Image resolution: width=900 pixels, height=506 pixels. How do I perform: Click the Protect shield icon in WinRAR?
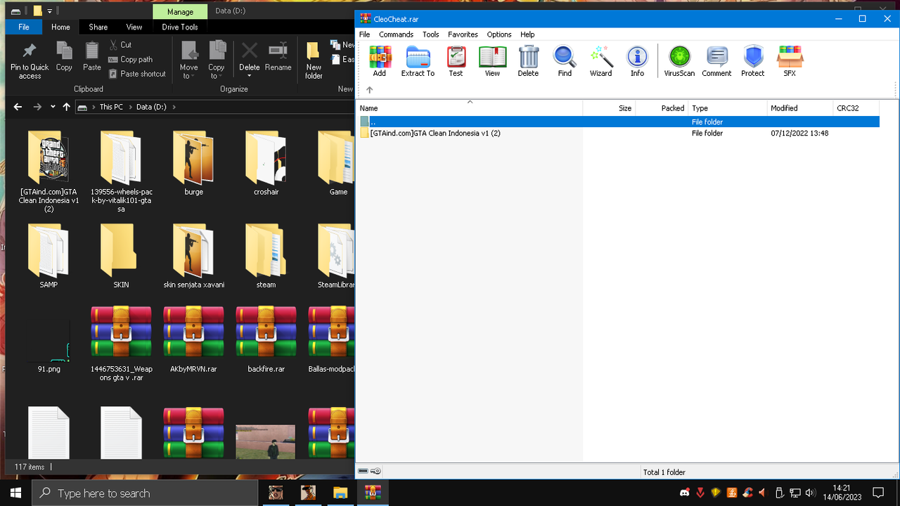(753, 61)
